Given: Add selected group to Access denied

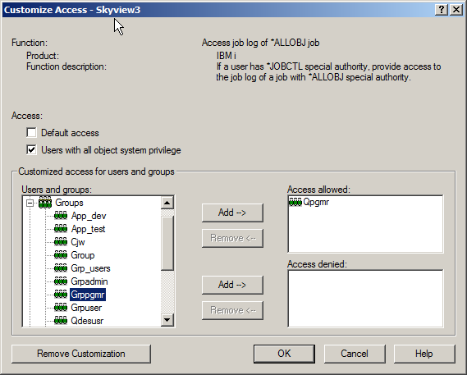Looking at the screenshot, I should point(232,285).
